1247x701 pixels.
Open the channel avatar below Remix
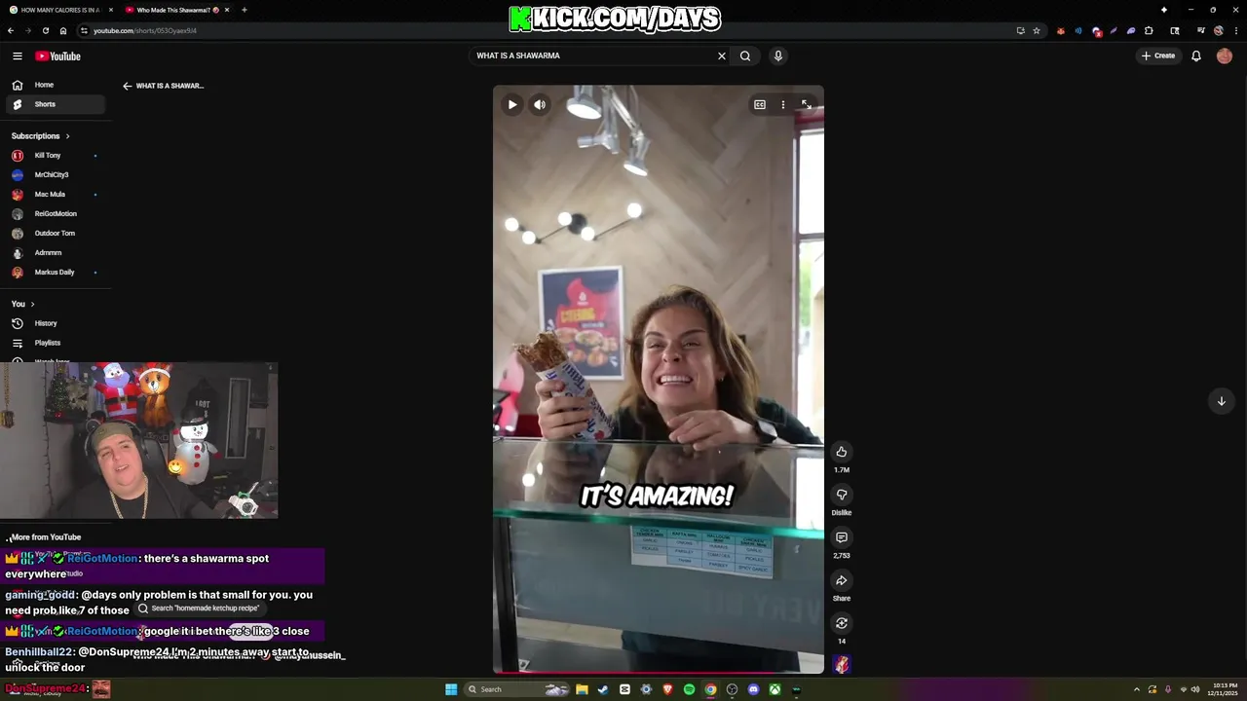point(842,664)
